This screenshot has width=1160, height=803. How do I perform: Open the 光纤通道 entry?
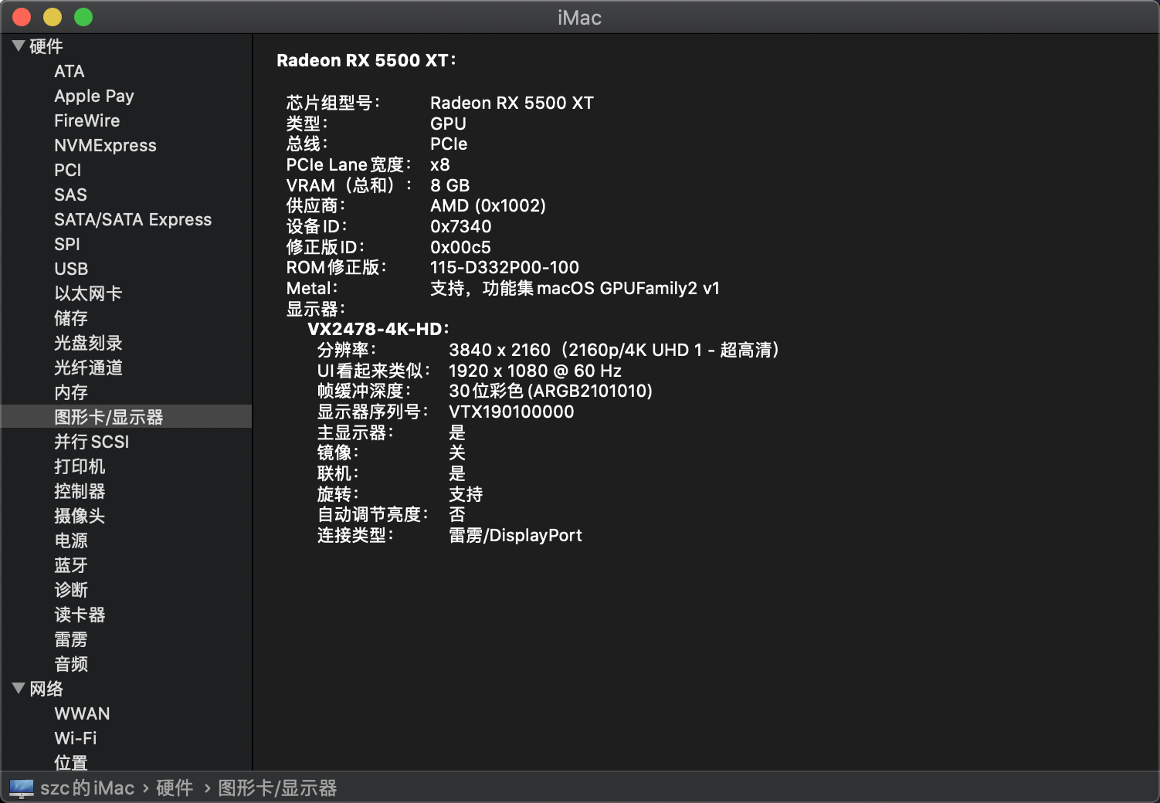pos(88,368)
